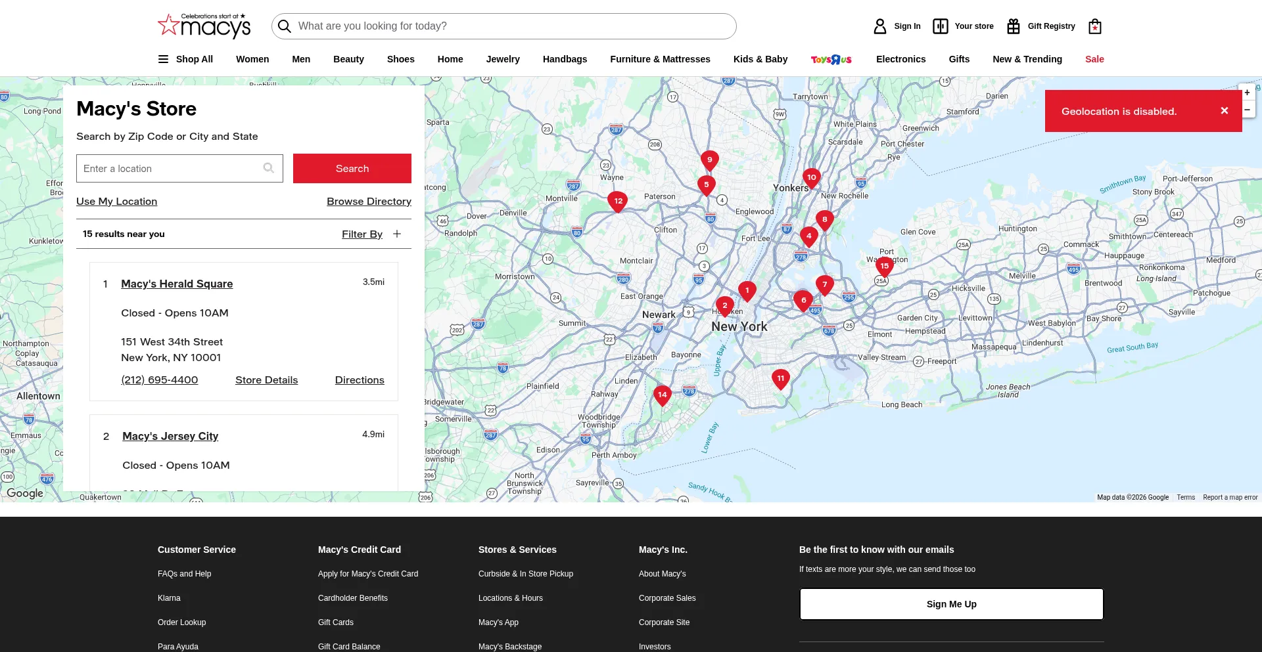Open the shopping bag icon

coord(1095,26)
